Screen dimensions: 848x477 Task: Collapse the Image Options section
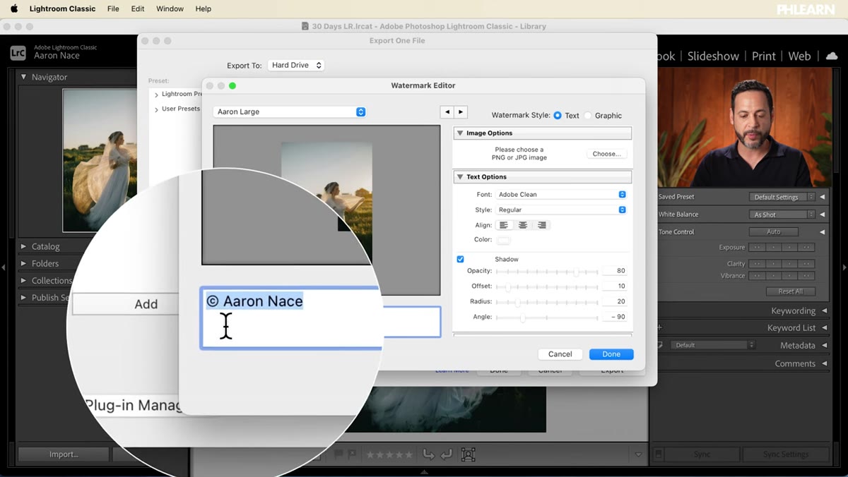(x=460, y=133)
